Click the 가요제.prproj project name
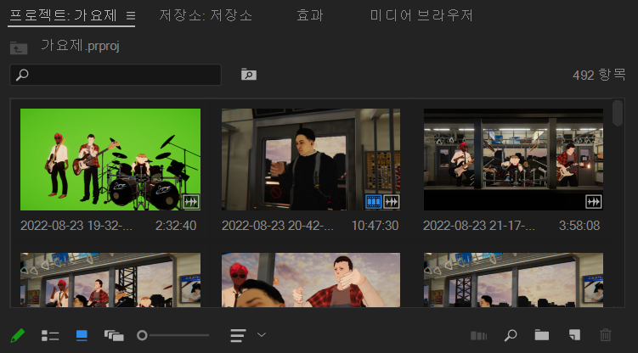The width and height of the screenshot is (638, 353). [x=80, y=46]
